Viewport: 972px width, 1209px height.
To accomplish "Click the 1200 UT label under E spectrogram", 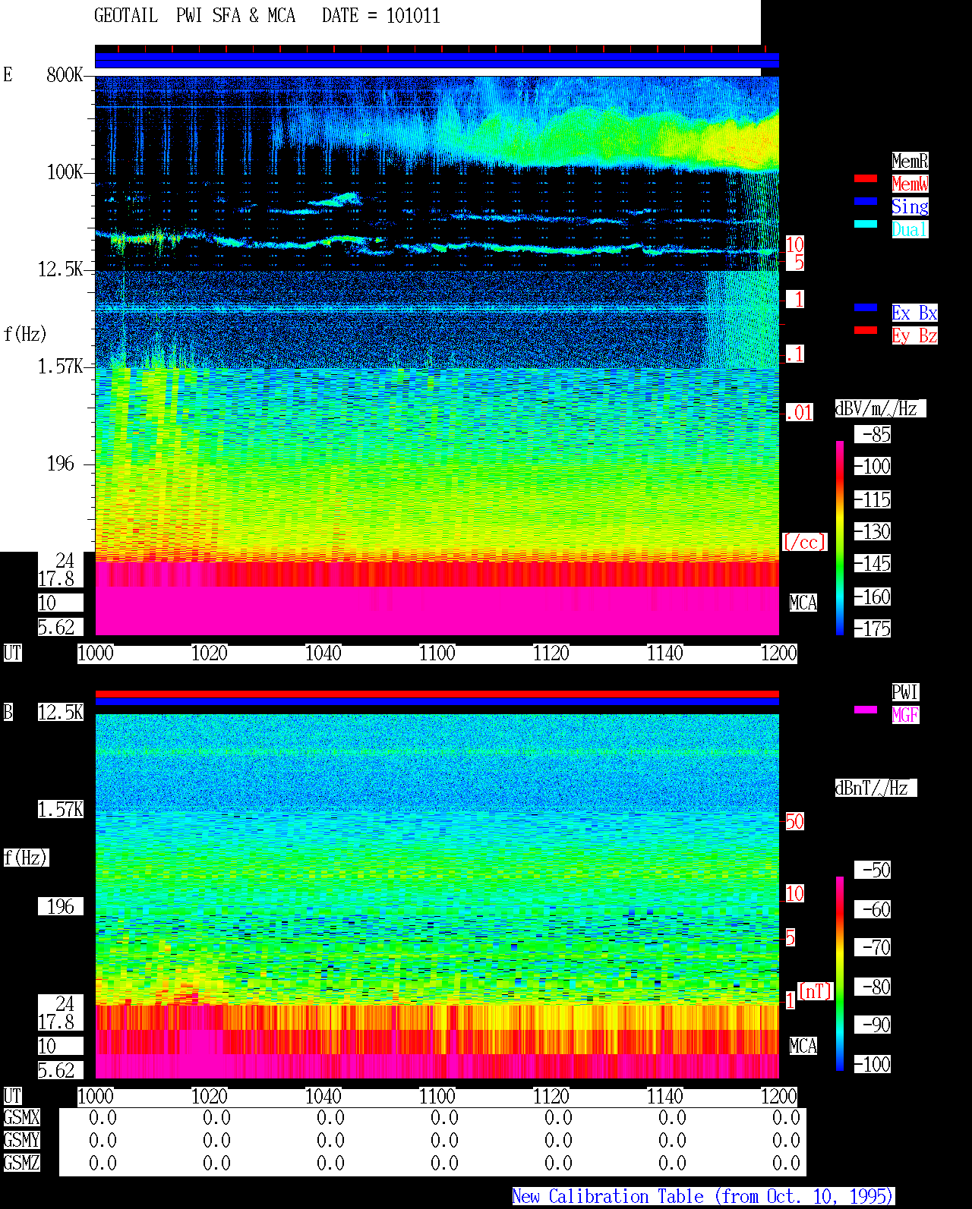I will (779, 653).
